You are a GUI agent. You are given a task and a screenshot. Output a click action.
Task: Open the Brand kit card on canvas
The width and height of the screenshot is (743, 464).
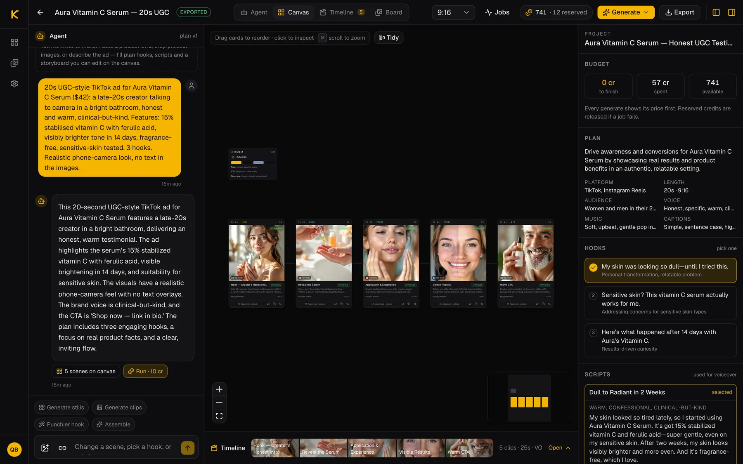coord(253,164)
